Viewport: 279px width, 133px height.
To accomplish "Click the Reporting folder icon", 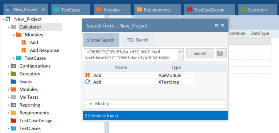I will click(x=13, y=105).
